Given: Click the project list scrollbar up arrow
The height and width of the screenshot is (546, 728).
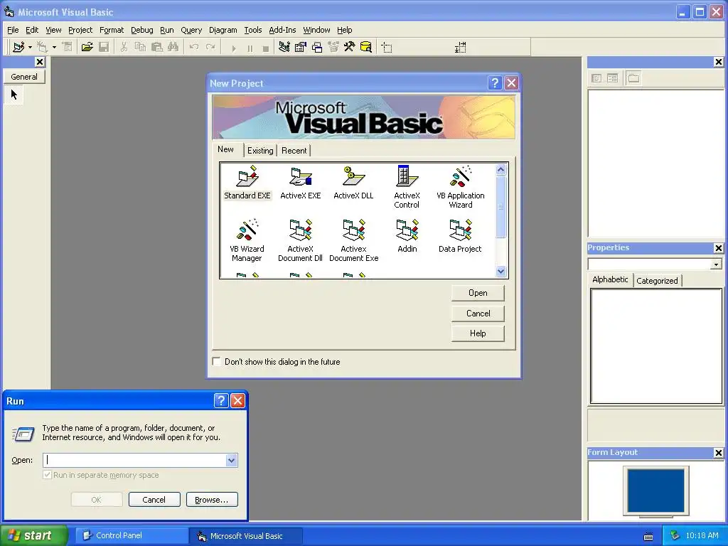Looking at the screenshot, I should click(x=500, y=169).
